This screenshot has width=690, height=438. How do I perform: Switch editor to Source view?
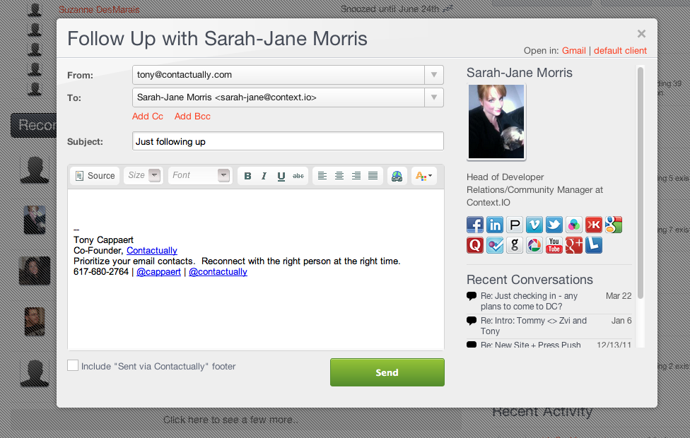point(95,175)
